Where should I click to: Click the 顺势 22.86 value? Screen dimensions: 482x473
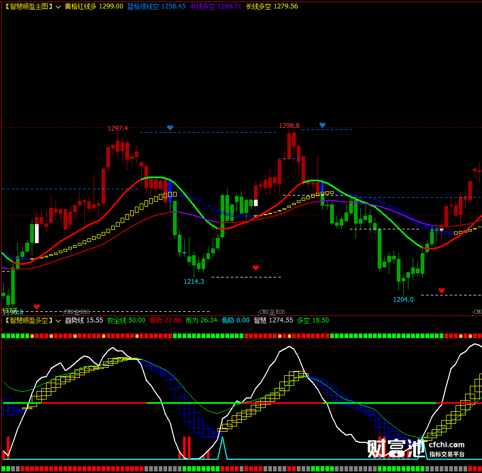[x=166, y=320]
